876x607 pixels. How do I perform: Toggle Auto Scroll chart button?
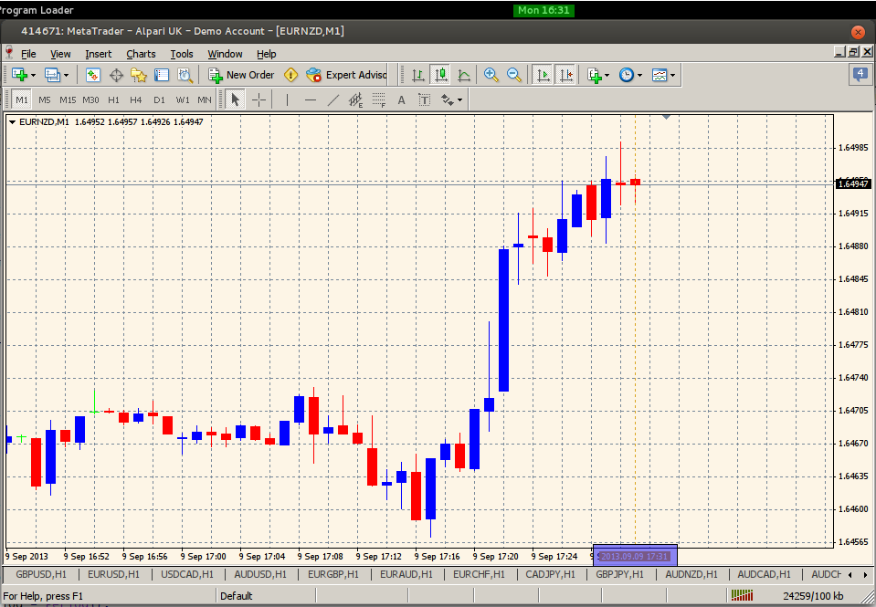543,75
